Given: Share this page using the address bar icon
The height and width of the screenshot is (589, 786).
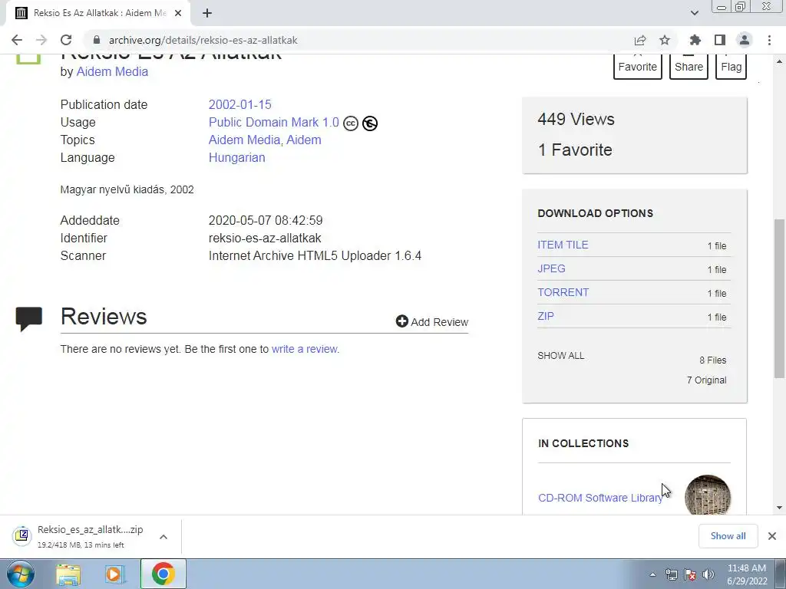Looking at the screenshot, I should [640, 40].
